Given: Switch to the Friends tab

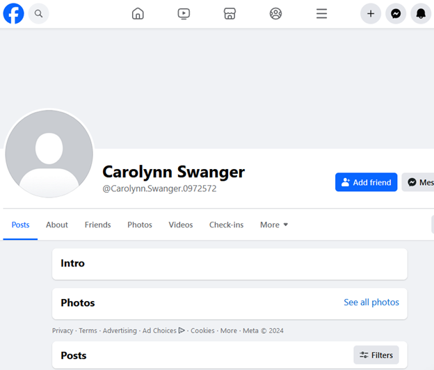Looking at the screenshot, I should click(97, 225).
